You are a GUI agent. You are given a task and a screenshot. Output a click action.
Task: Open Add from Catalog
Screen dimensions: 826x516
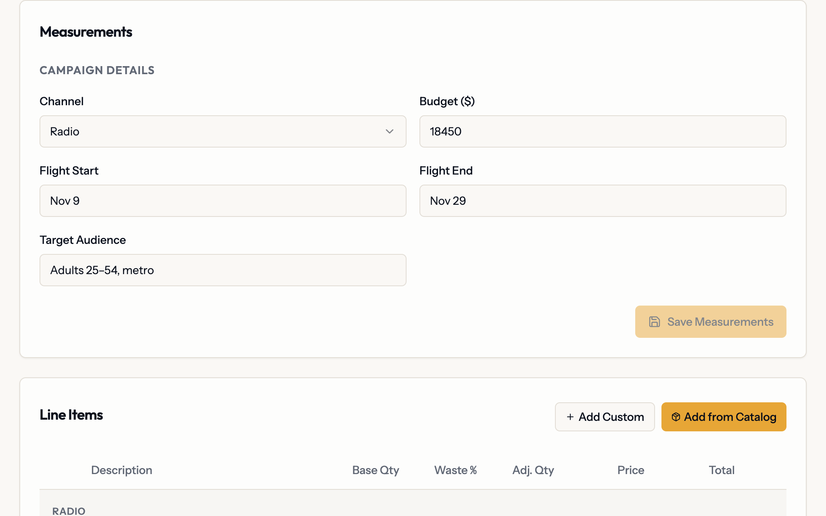[724, 417]
